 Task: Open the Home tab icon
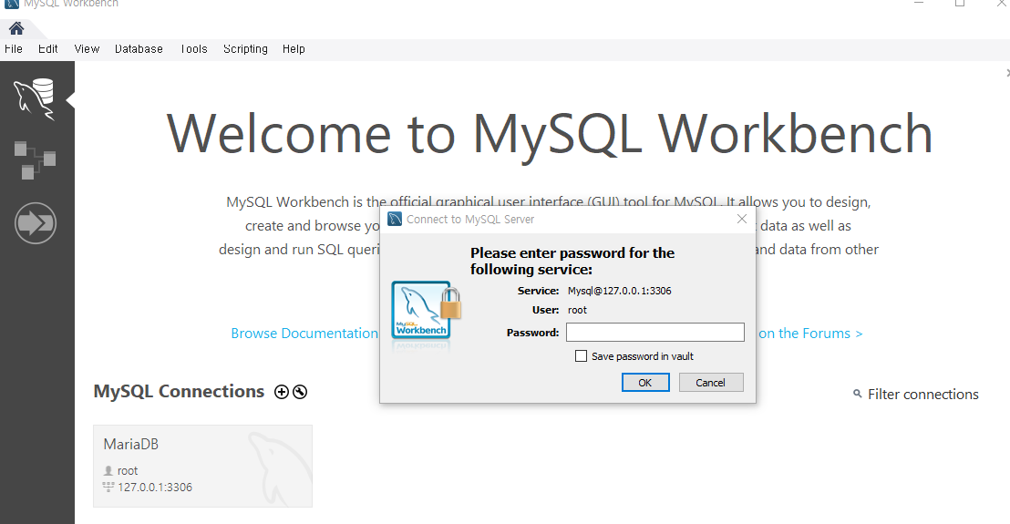coord(16,28)
